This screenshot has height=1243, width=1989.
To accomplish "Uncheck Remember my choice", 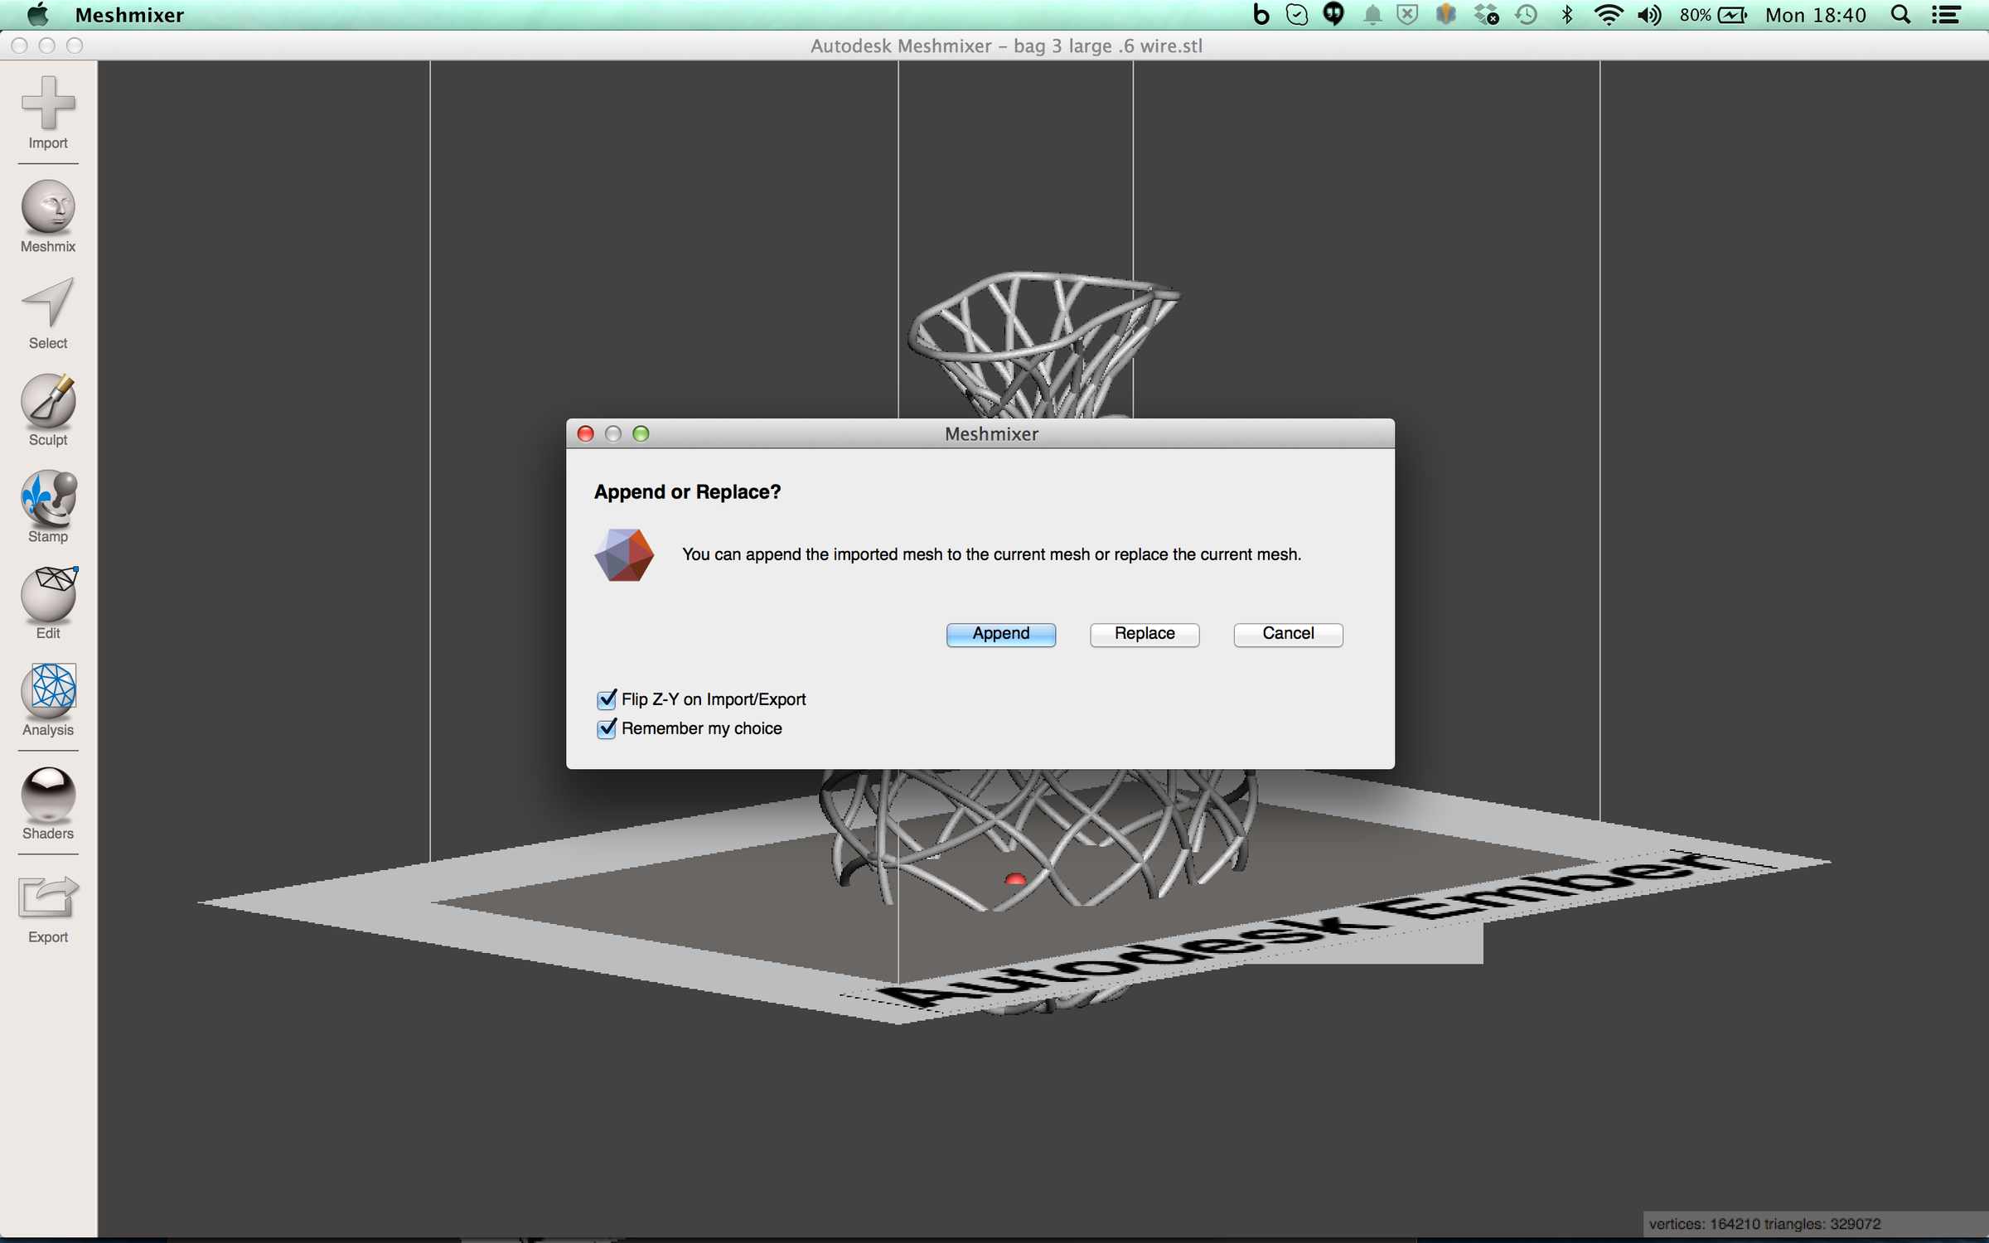I will coord(606,728).
